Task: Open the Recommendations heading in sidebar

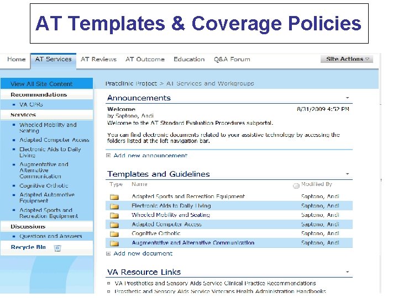Action: [39, 95]
